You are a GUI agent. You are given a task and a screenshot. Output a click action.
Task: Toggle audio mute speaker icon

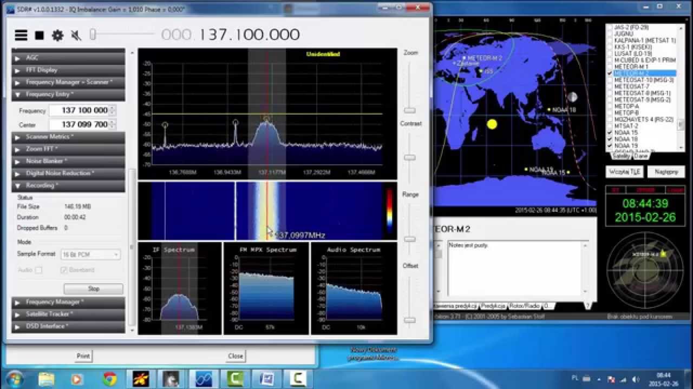76,35
